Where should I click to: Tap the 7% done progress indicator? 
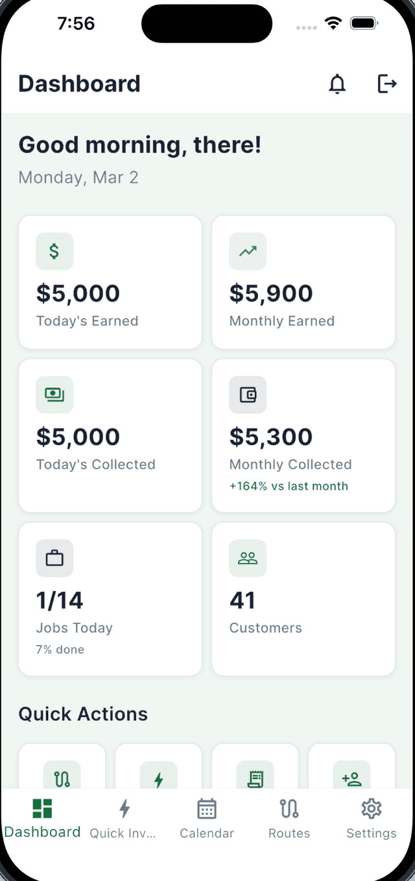coord(60,649)
